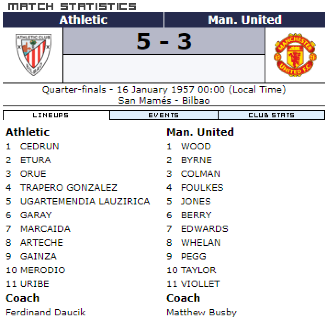The height and width of the screenshot is (320, 327).
Task: Click player EDWARDS in Man. United lineup
Action: [204, 229]
